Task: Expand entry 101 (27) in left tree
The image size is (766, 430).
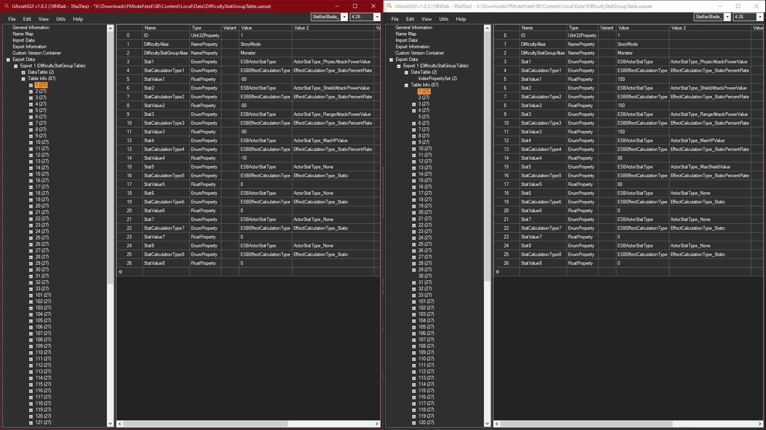Action: (31, 295)
